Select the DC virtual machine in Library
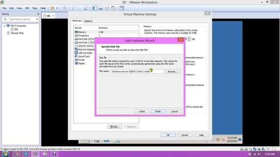The width and height of the screenshot is (280, 157). point(16,29)
